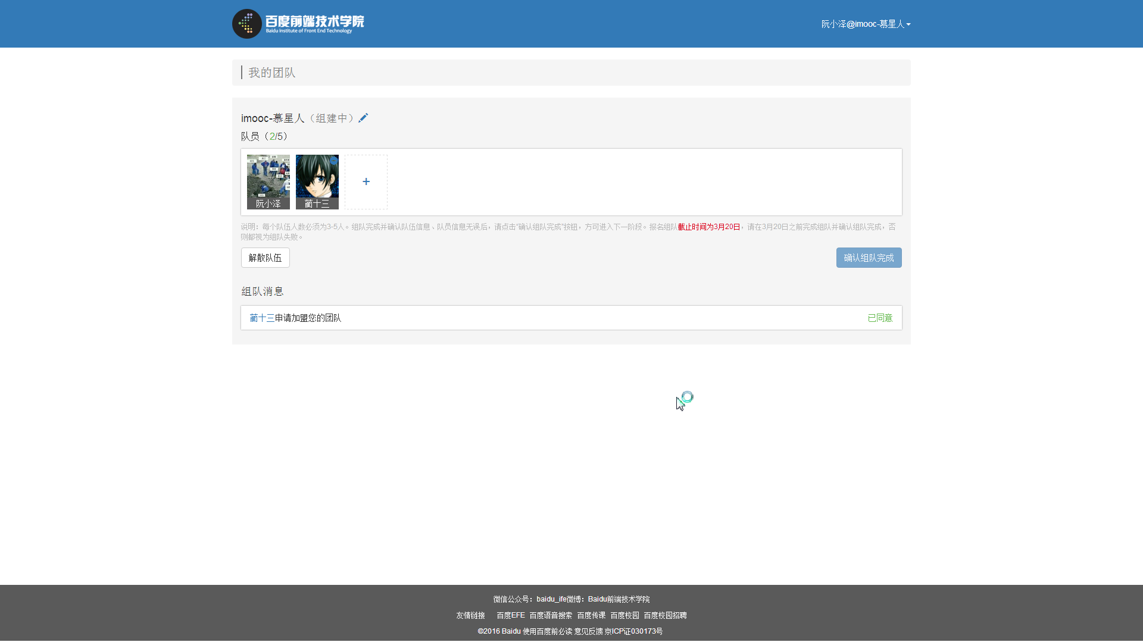The width and height of the screenshot is (1143, 642).
Task: Click the 意见反馈 feedback link
Action: tap(588, 631)
